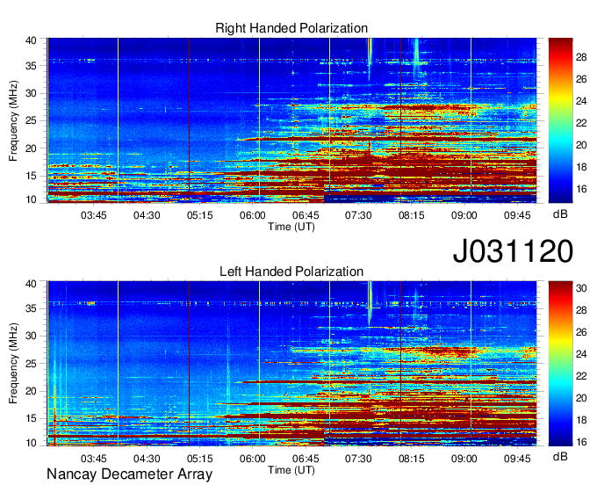Click "Frequency (MHz)" axis label of Right Handed plot
The height and width of the screenshot is (485, 597).
[13, 120]
